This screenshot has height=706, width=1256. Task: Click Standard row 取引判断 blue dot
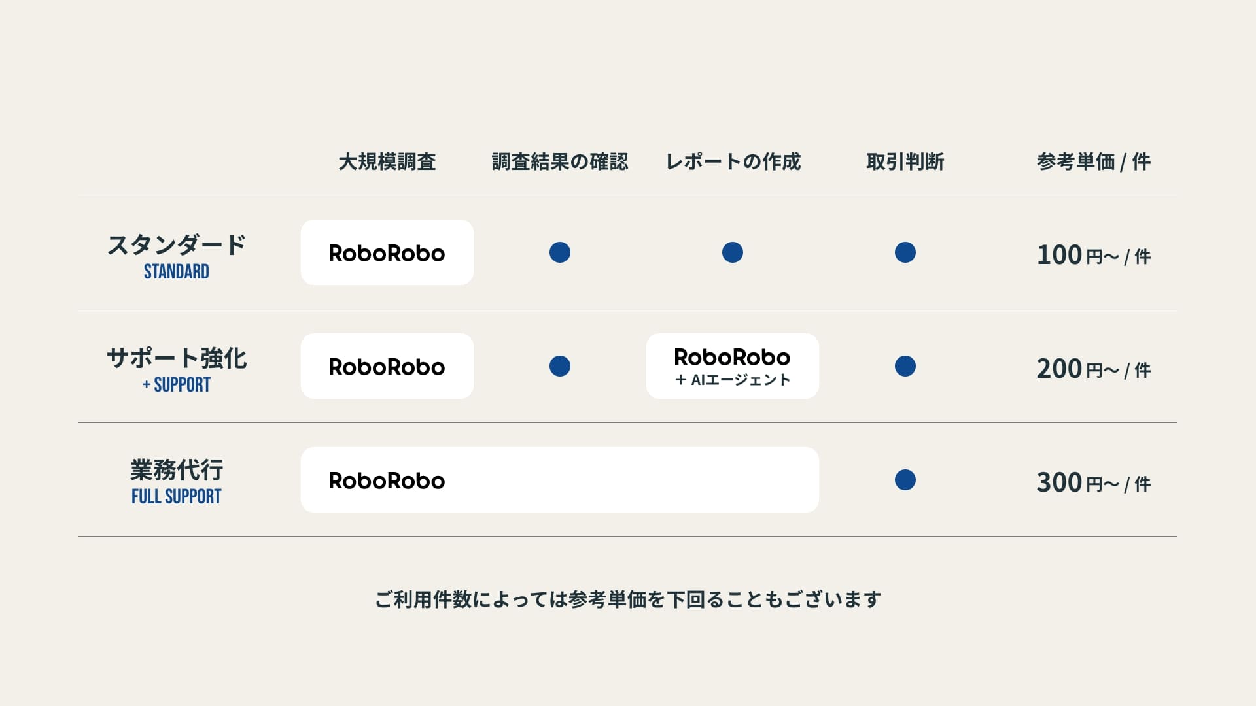pos(905,252)
